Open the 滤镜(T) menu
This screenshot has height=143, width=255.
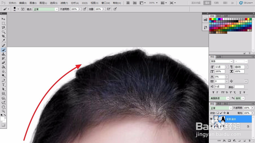(64, 3)
